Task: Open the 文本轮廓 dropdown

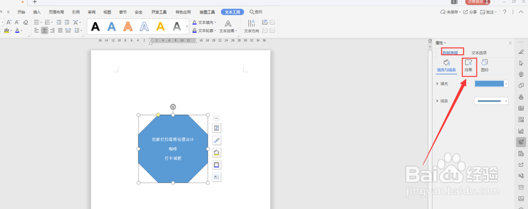Action: 204,31
